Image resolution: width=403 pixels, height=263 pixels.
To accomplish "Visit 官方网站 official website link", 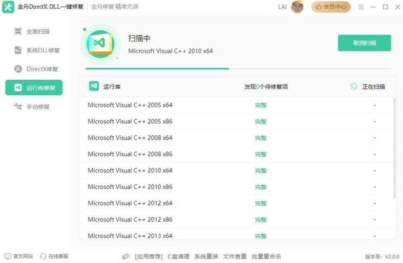I will (19, 256).
